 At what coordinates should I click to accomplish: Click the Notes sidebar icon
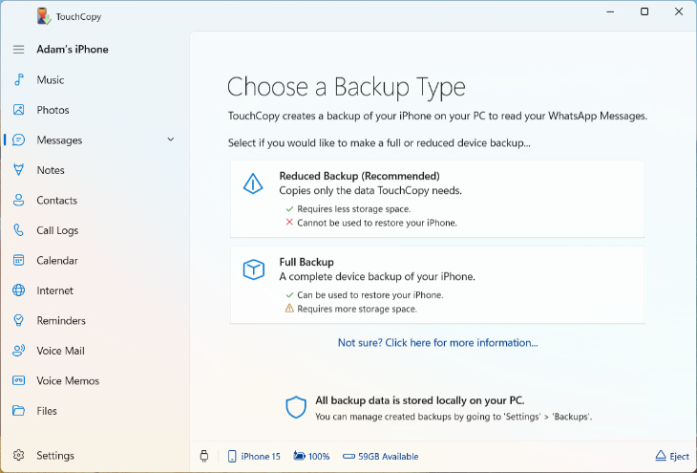[19, 169]
